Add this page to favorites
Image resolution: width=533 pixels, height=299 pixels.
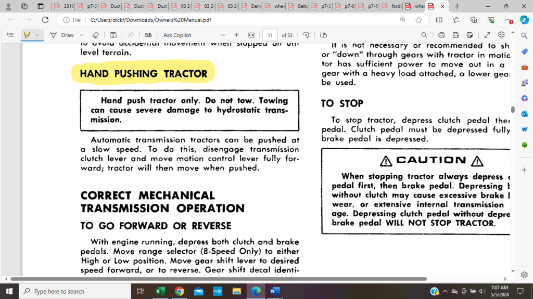[419, 20]
